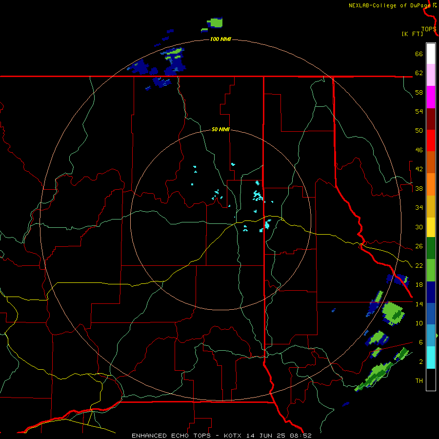Click the [K FT] units label
Image resolution: width=439 pixels, height=439 pixels.
tap(412, 34)
